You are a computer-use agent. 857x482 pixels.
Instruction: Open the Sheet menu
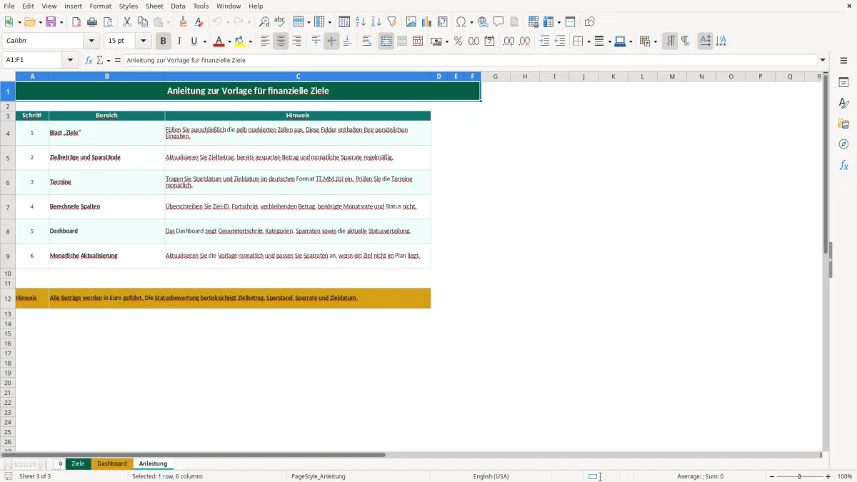(154, 6)
